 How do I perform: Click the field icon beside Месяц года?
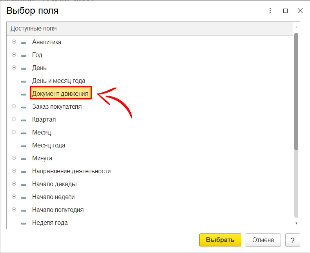pos(24,145)
